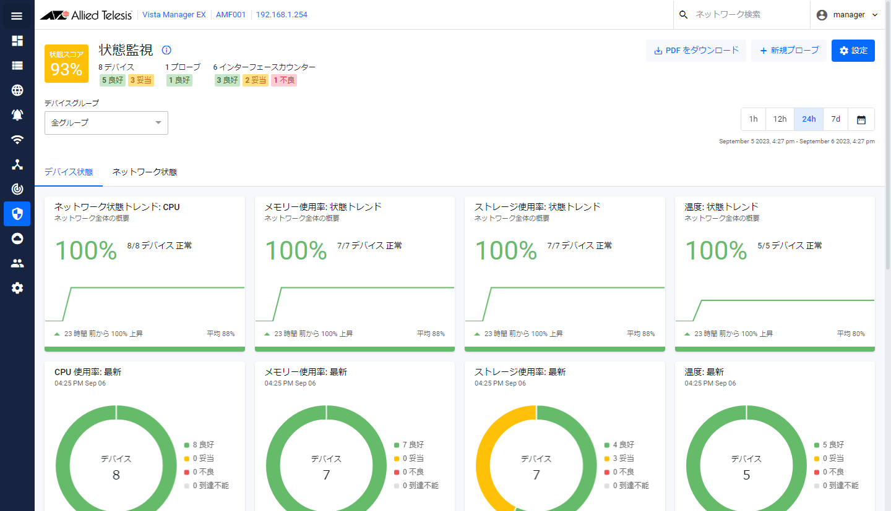Click the info icon beside 状態監視
The height and width of the screenshot is (511, 891).
166,50
